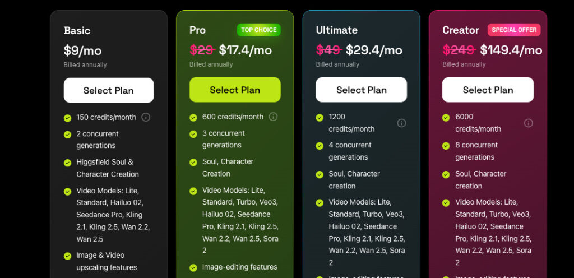Click checkmark icon for 4 concurrent generations
574x278 pixels.
[320, 146]
